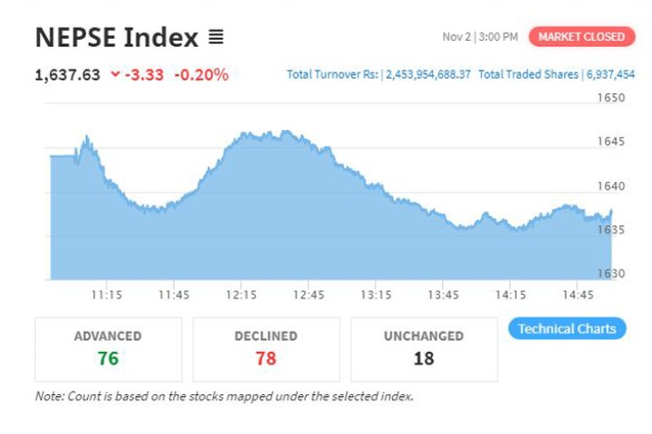Click the NEPSE Index title
The image size is (652, 434).
click(x=116, y=38)
